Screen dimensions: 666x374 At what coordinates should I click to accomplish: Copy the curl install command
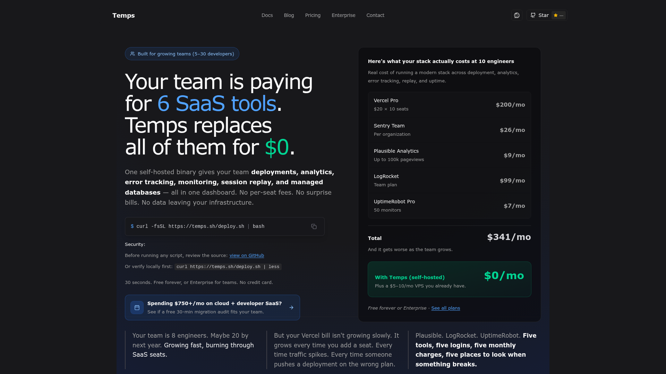(x=314, y=226)
